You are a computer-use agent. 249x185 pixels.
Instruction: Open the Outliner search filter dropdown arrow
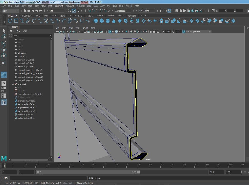coord(50,35)
